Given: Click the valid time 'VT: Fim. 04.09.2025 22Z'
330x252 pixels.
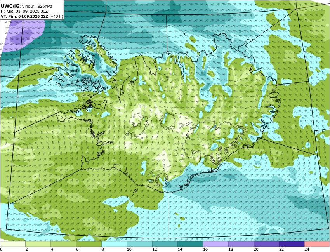Looking at the screenshot, I should tap(24, 16).
